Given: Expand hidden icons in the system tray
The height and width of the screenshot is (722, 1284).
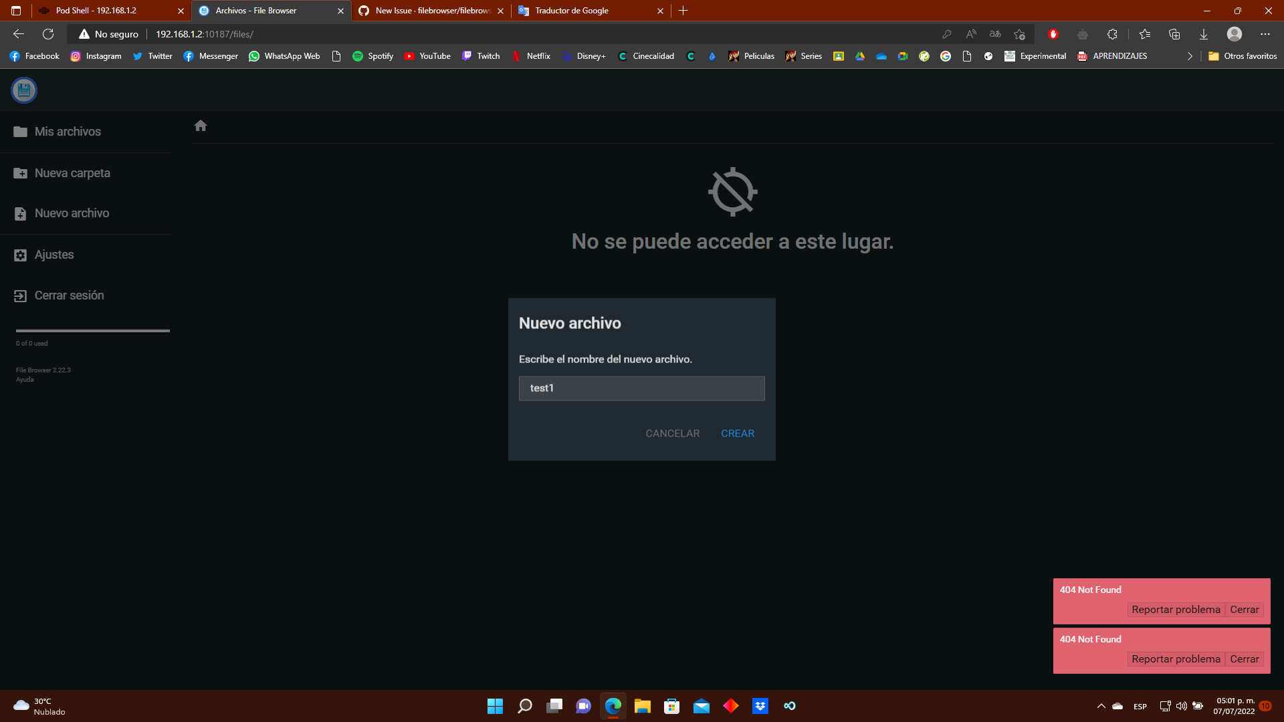Looking at the screenshot, I should pyautogui.click(x=1100, y=705).
